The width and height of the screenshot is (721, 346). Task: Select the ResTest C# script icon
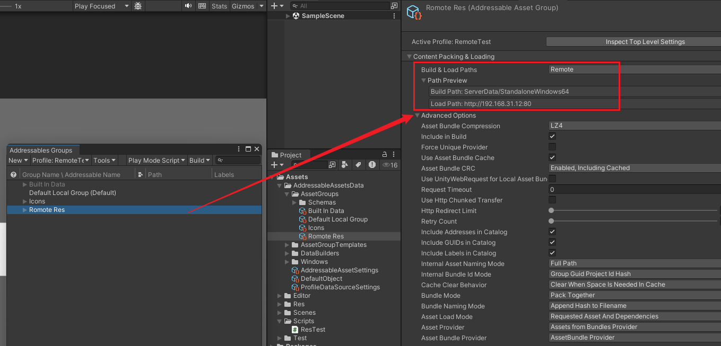[296, 330]
